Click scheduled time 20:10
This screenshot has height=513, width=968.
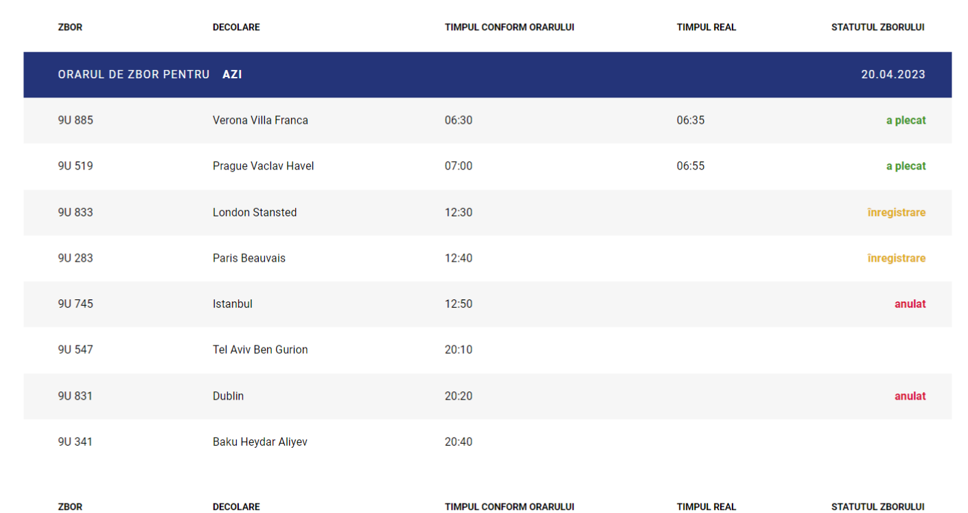point(458,350)
